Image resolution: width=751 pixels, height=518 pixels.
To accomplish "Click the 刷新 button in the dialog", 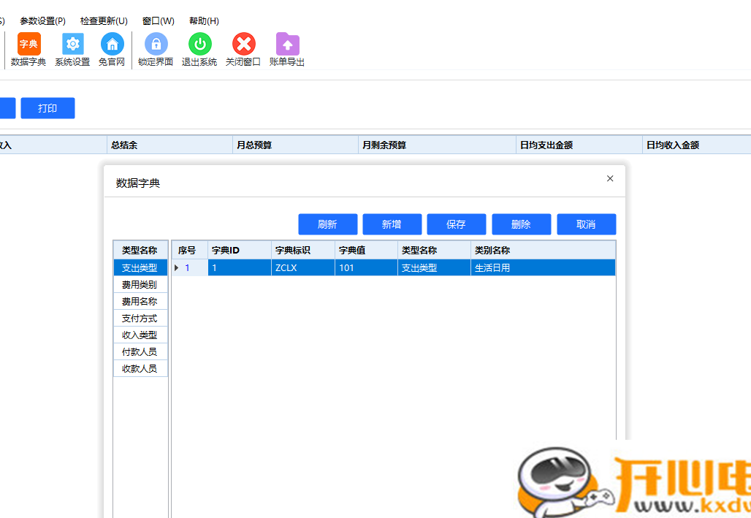I will 327,224.
